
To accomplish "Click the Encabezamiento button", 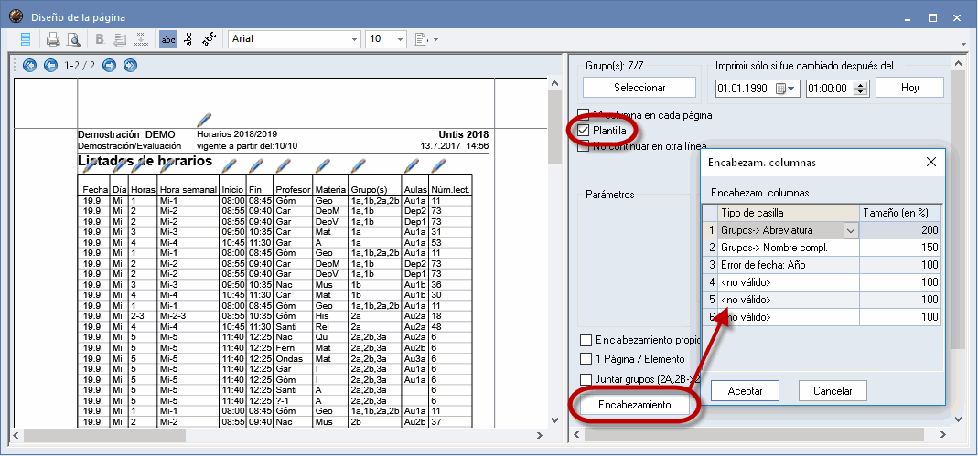I will pos(635,405).
